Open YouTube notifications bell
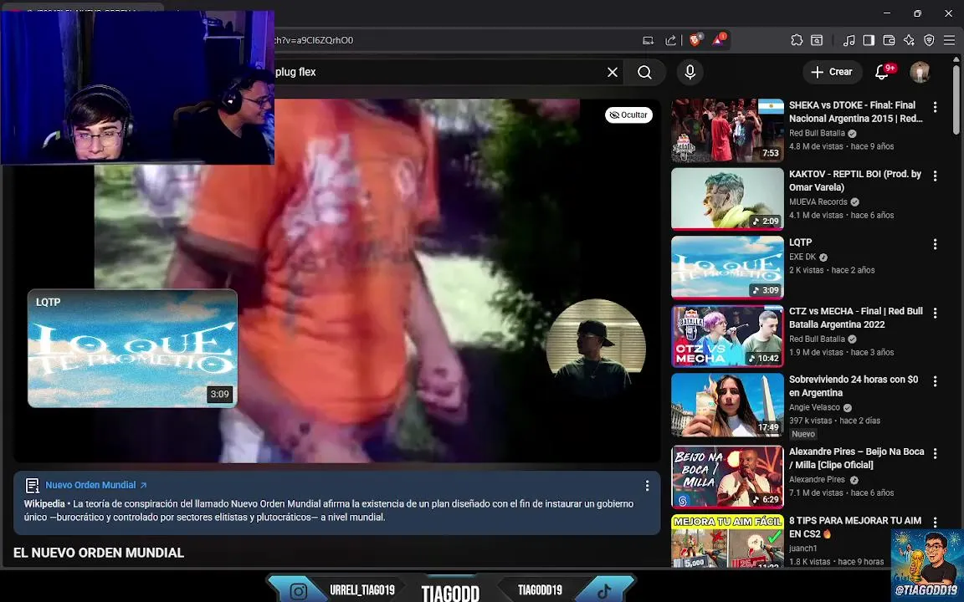 coord(882,73)
